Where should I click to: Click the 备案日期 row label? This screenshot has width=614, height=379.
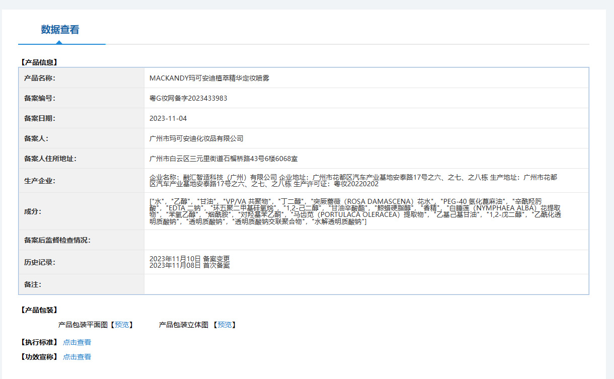[x=40, y=118]
